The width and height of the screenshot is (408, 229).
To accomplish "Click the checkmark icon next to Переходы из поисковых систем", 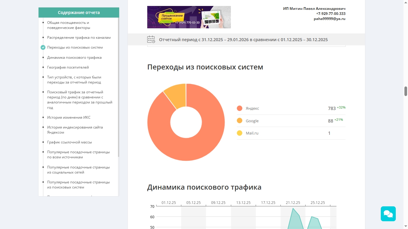I will tap(43, 47).
